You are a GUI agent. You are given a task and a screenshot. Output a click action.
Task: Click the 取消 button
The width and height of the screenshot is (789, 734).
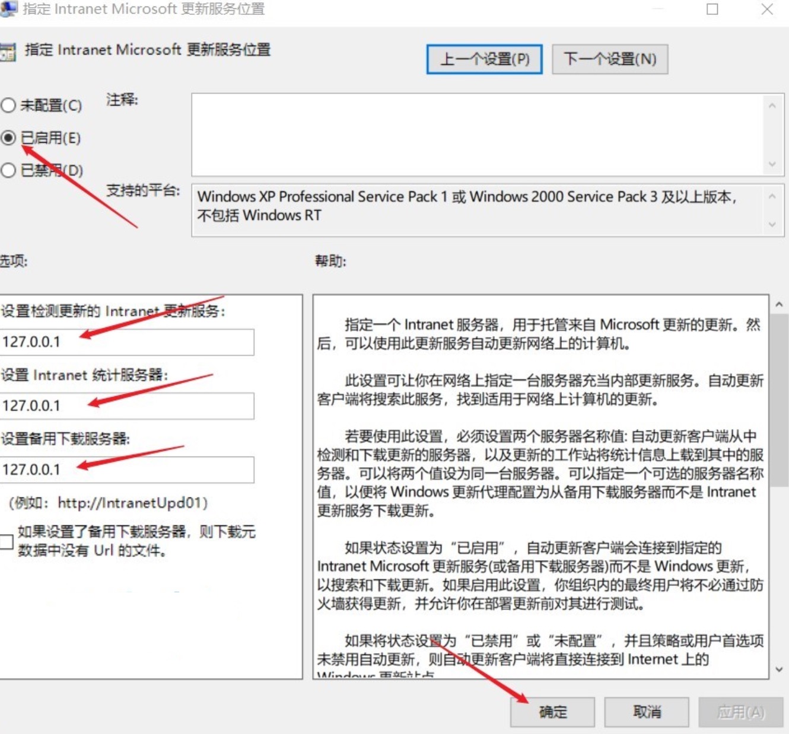[x=647, y=711]
